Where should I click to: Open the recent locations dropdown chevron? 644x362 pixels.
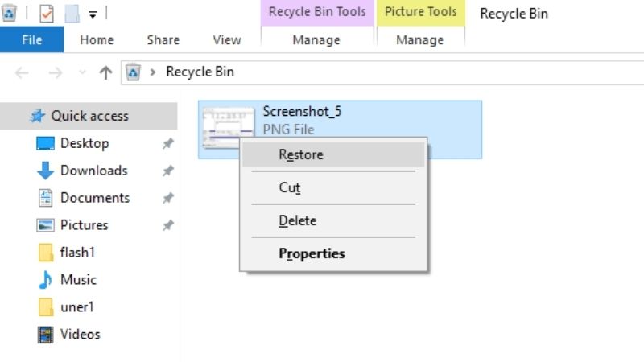82,72
